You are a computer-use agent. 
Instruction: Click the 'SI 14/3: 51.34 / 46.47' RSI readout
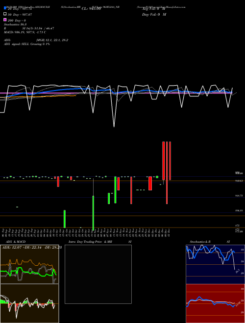pyautogui.click(x=38, y=28)
